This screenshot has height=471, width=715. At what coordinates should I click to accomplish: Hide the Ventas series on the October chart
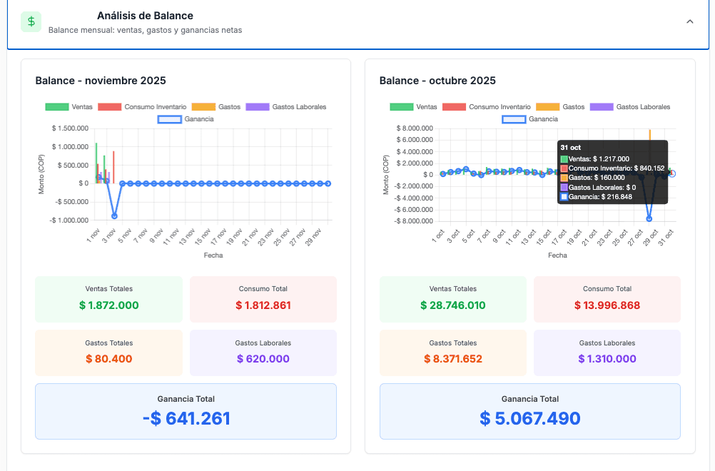pyautogui.click(x=414, y=106)
